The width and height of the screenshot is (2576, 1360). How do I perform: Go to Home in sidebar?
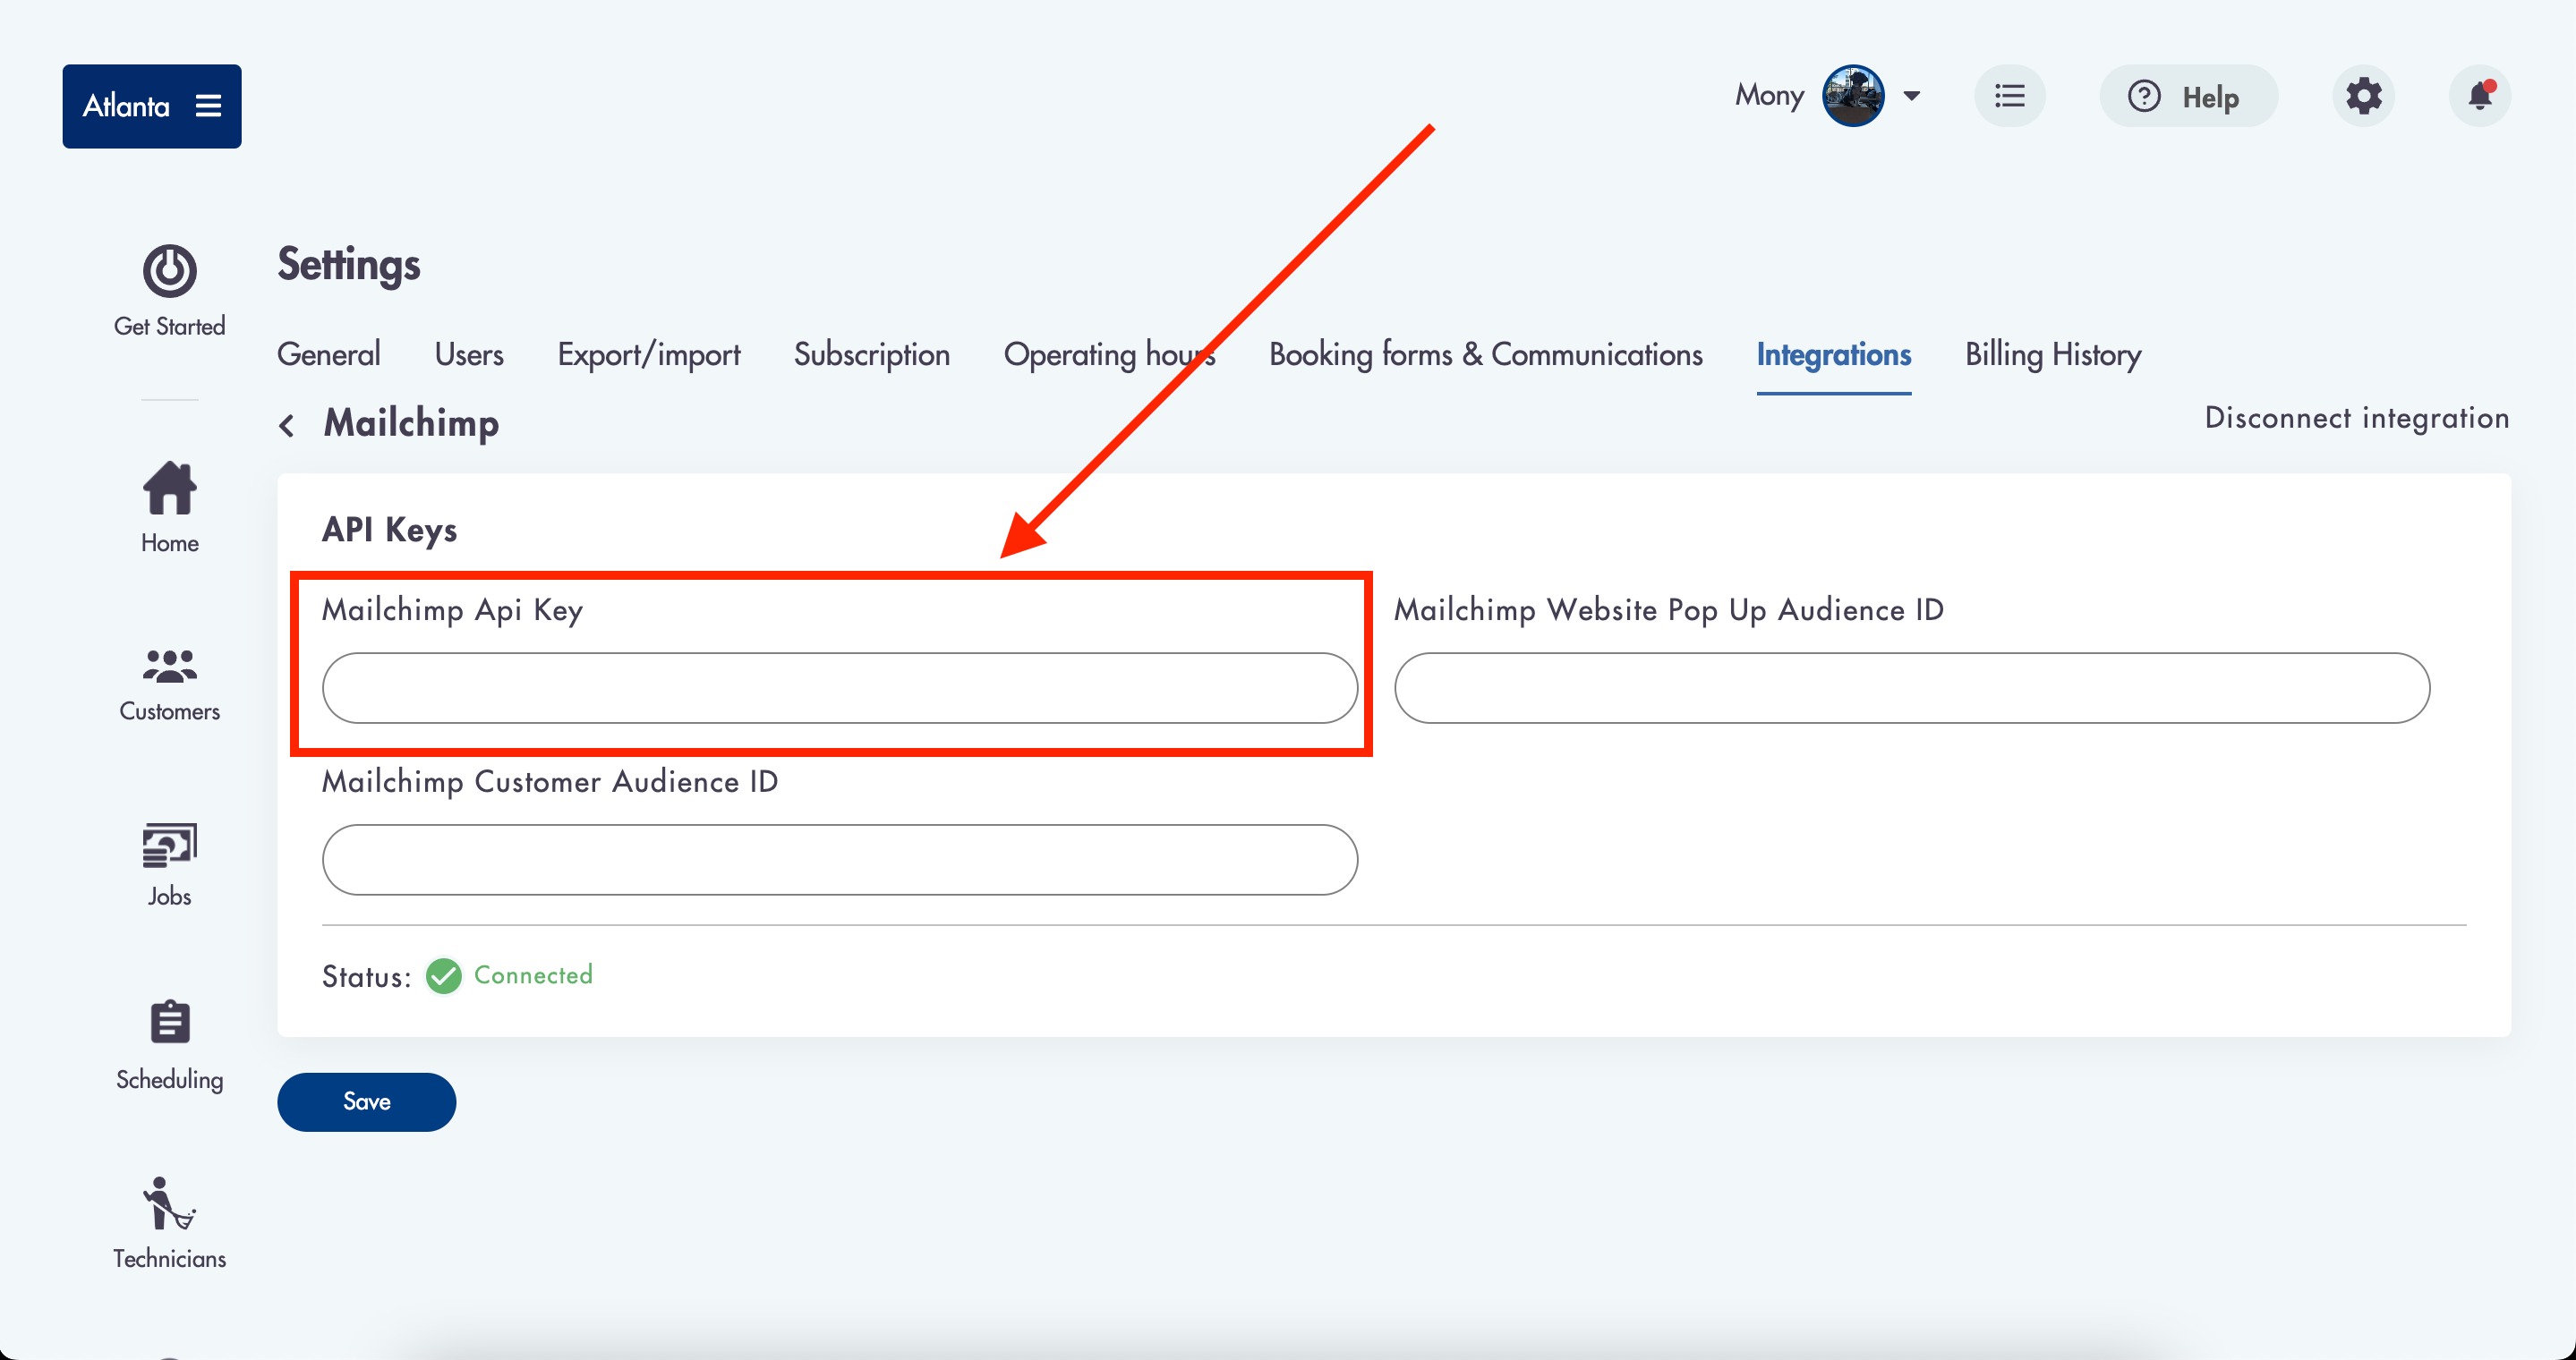point(169,507)
